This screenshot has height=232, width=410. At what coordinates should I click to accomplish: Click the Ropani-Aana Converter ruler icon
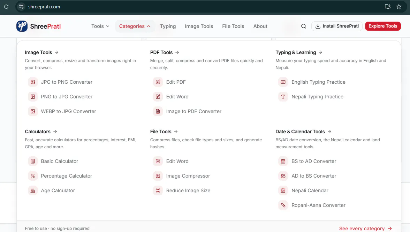click(283, 205)
